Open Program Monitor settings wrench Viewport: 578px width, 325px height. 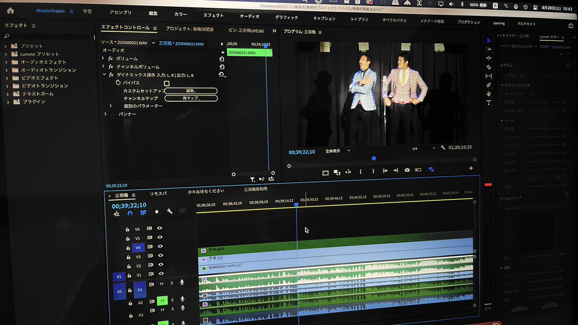click(x=443, y=148)
